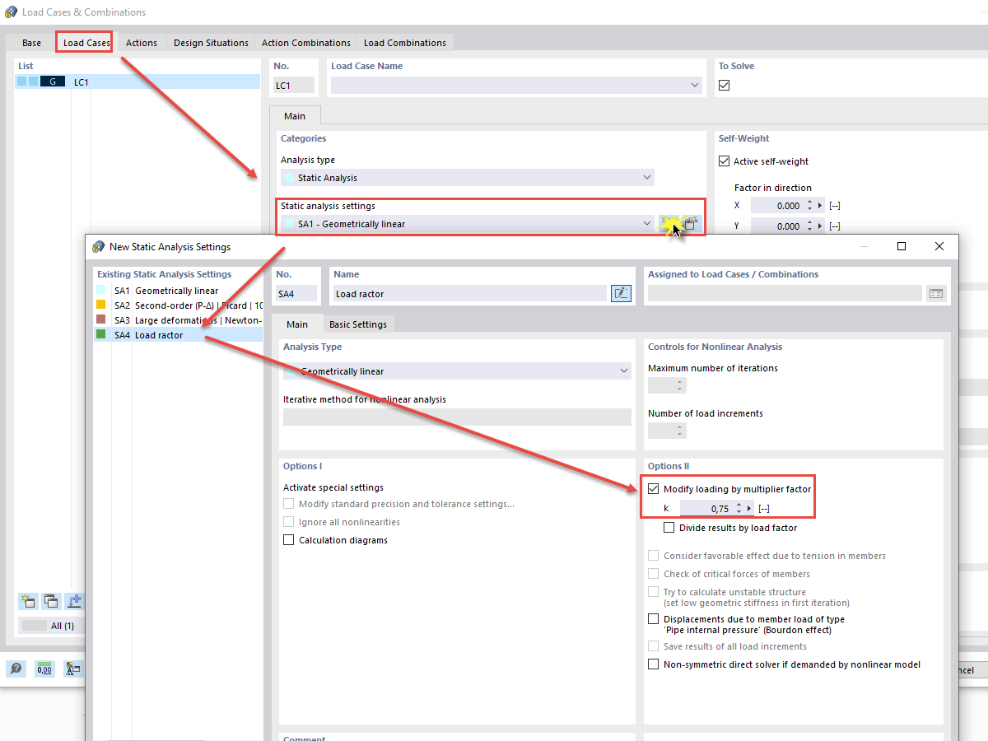Click the right arrow beside X factor
The width and height of the screenshot is (988, 741).
click(x=820, y=206)
